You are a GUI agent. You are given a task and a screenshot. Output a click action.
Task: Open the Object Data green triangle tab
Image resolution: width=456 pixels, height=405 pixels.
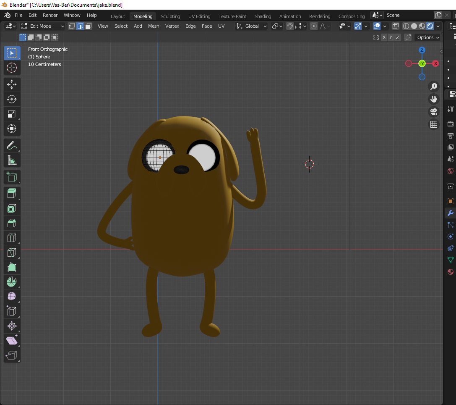(x=451, y=260)
